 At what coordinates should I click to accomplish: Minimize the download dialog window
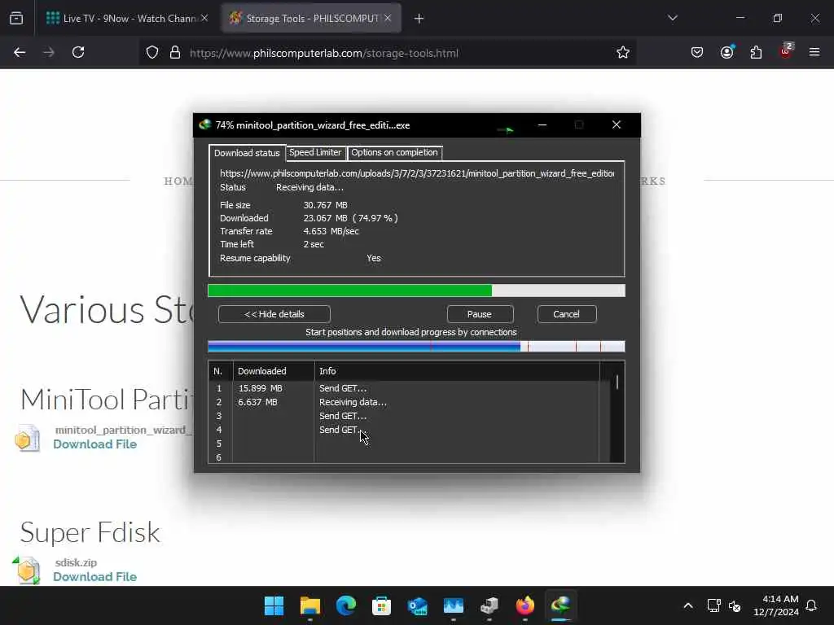pos(542,125)
